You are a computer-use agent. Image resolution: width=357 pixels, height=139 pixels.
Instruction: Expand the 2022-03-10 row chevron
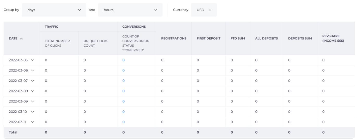[33, 112]
